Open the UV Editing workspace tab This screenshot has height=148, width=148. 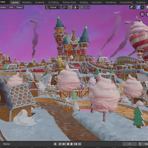tap(53, 2)
